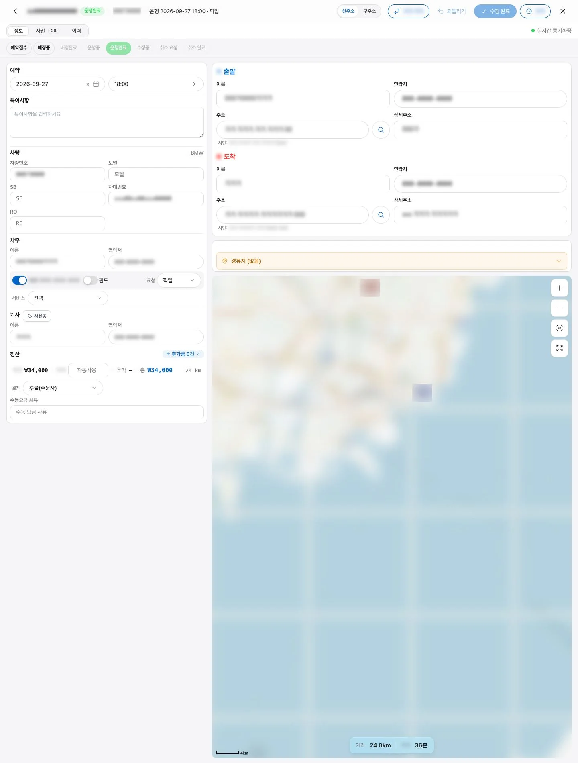578x763 pixels.
Task: Click the 되돌리기 undo button
Action: click(452, 11)
